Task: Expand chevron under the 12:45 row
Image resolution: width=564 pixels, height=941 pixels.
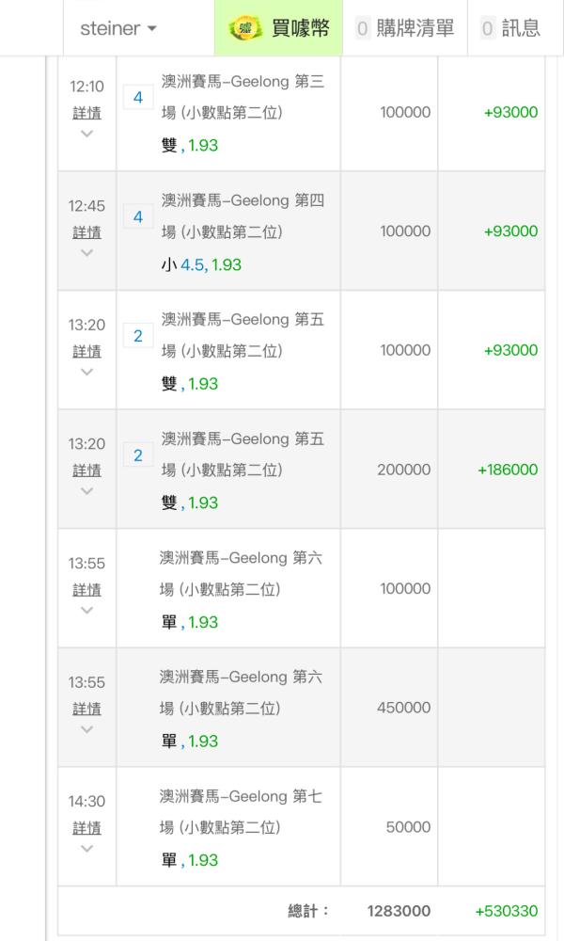Action: pyautogui.click(x=87, y=252)
